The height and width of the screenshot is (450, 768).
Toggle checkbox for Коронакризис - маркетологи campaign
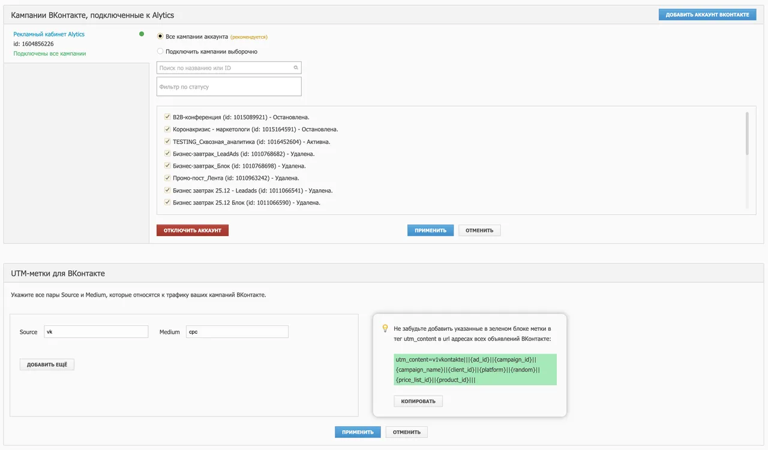(x=167, y=129)
